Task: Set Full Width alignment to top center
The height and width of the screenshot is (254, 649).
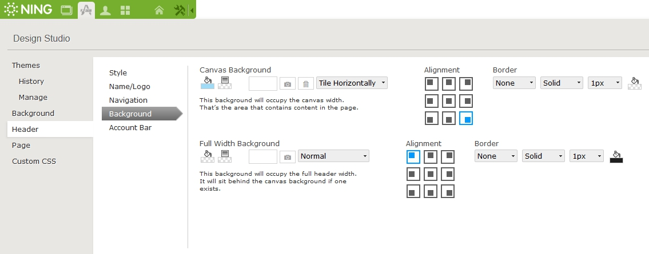Action: [x=431, y=157]
